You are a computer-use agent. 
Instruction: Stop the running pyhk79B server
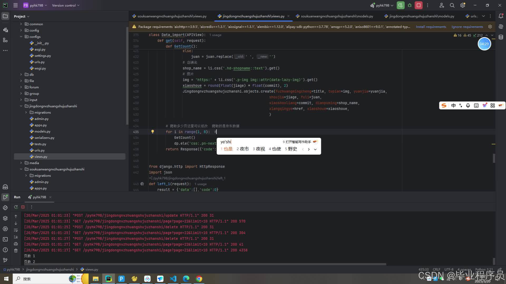(x=419, y=5)
